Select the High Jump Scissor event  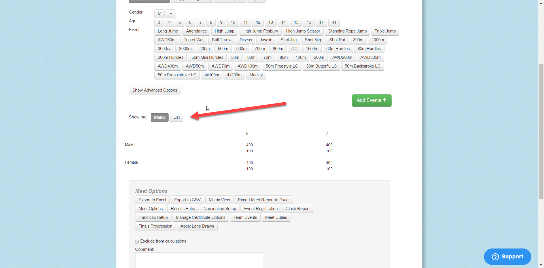click(x=303, y=31)
